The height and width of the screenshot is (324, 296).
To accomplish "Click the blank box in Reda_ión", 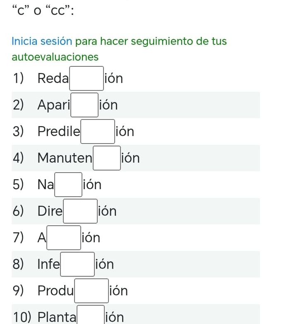I will click(x=86, y=78).
